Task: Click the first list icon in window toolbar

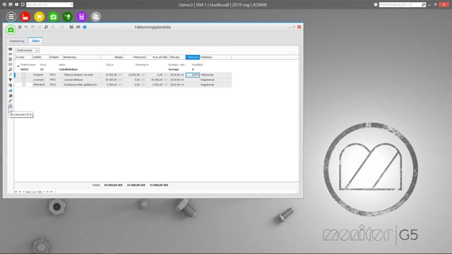Action: [20, 27]
